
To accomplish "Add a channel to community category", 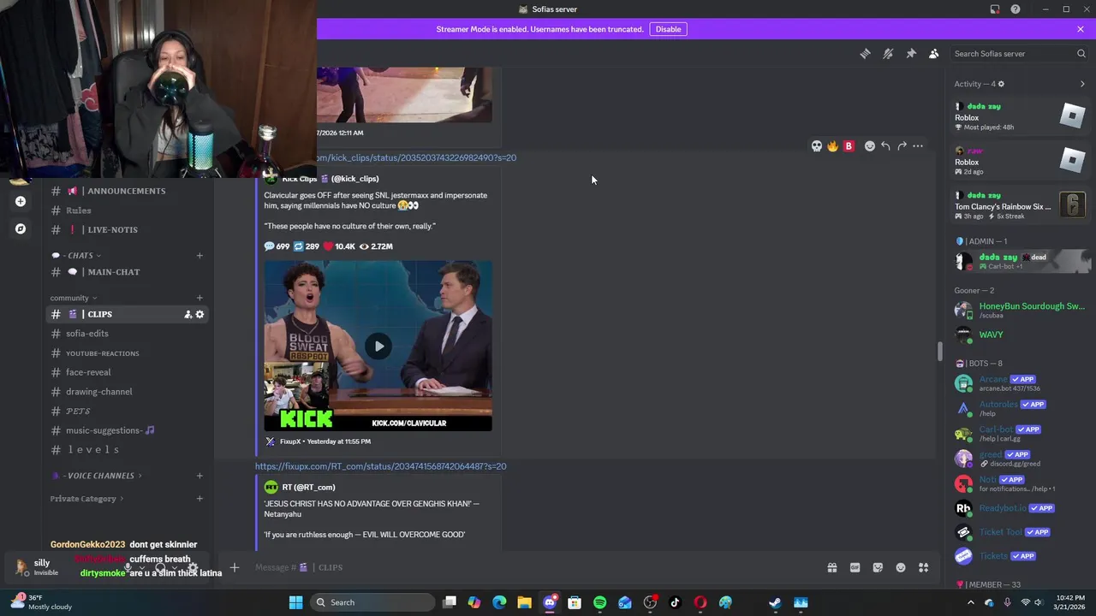I will click(x=200, y=298).
